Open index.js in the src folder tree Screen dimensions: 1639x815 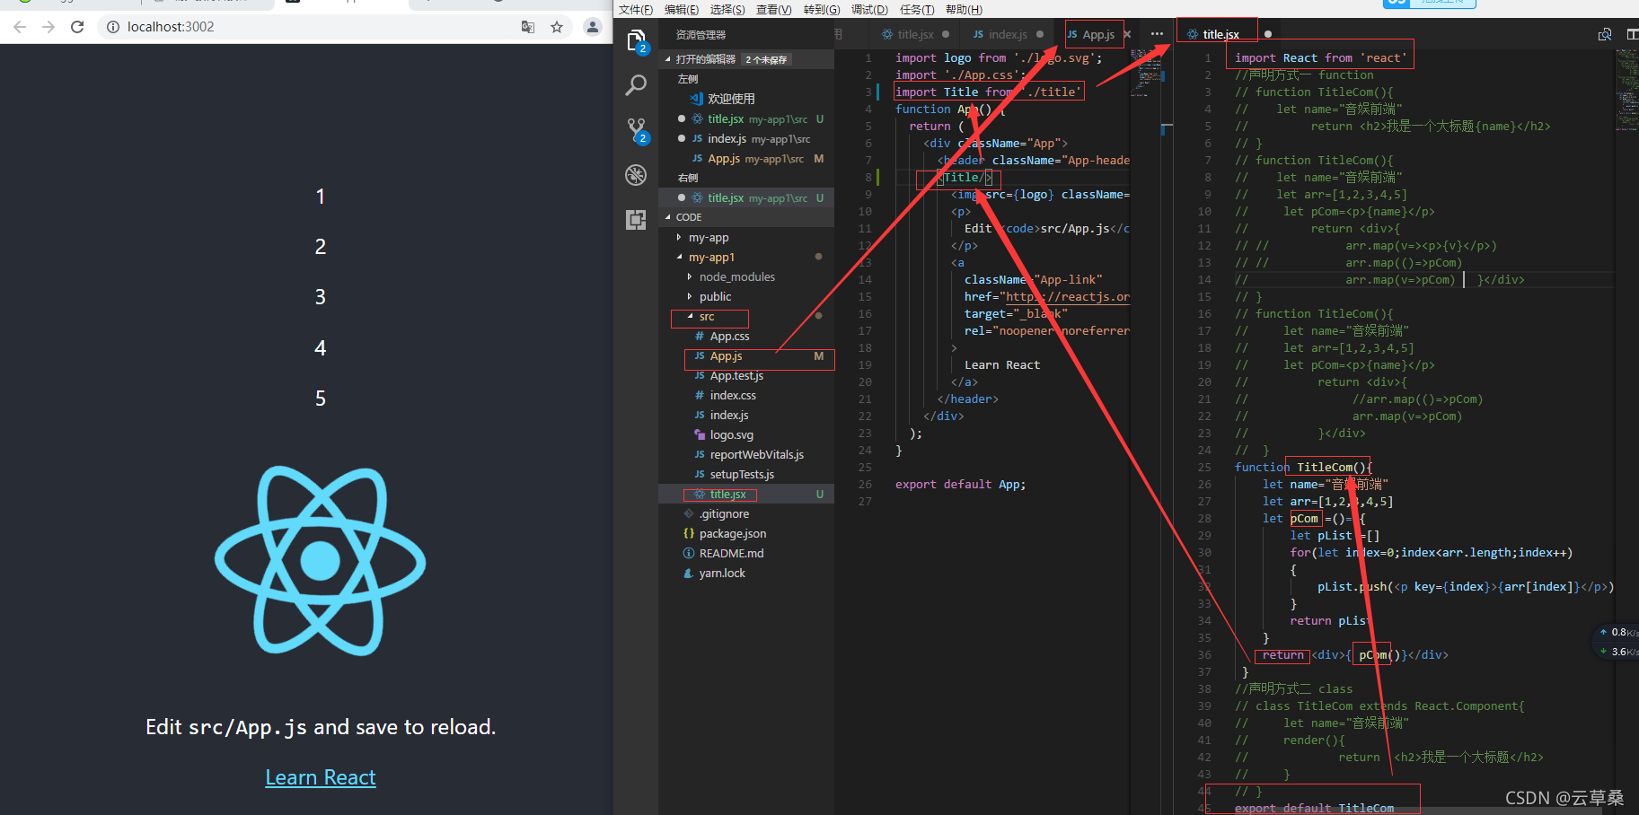point(729,416)
